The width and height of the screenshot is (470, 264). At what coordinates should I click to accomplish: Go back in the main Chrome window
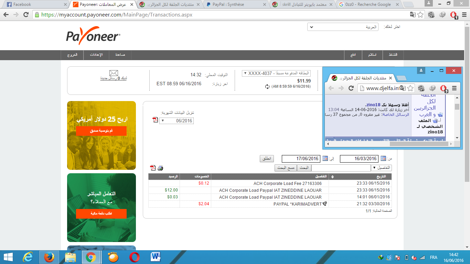(6, 15)
